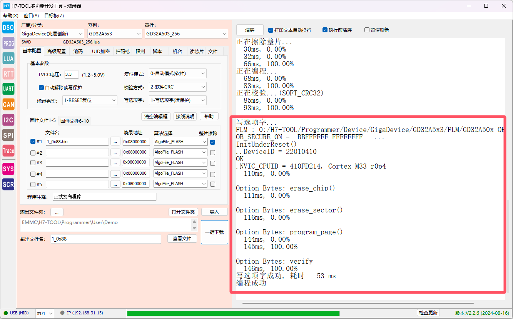Select the CAN bus sidebar icon
This screenshot has height=319, width=513.
click(8, 104)
